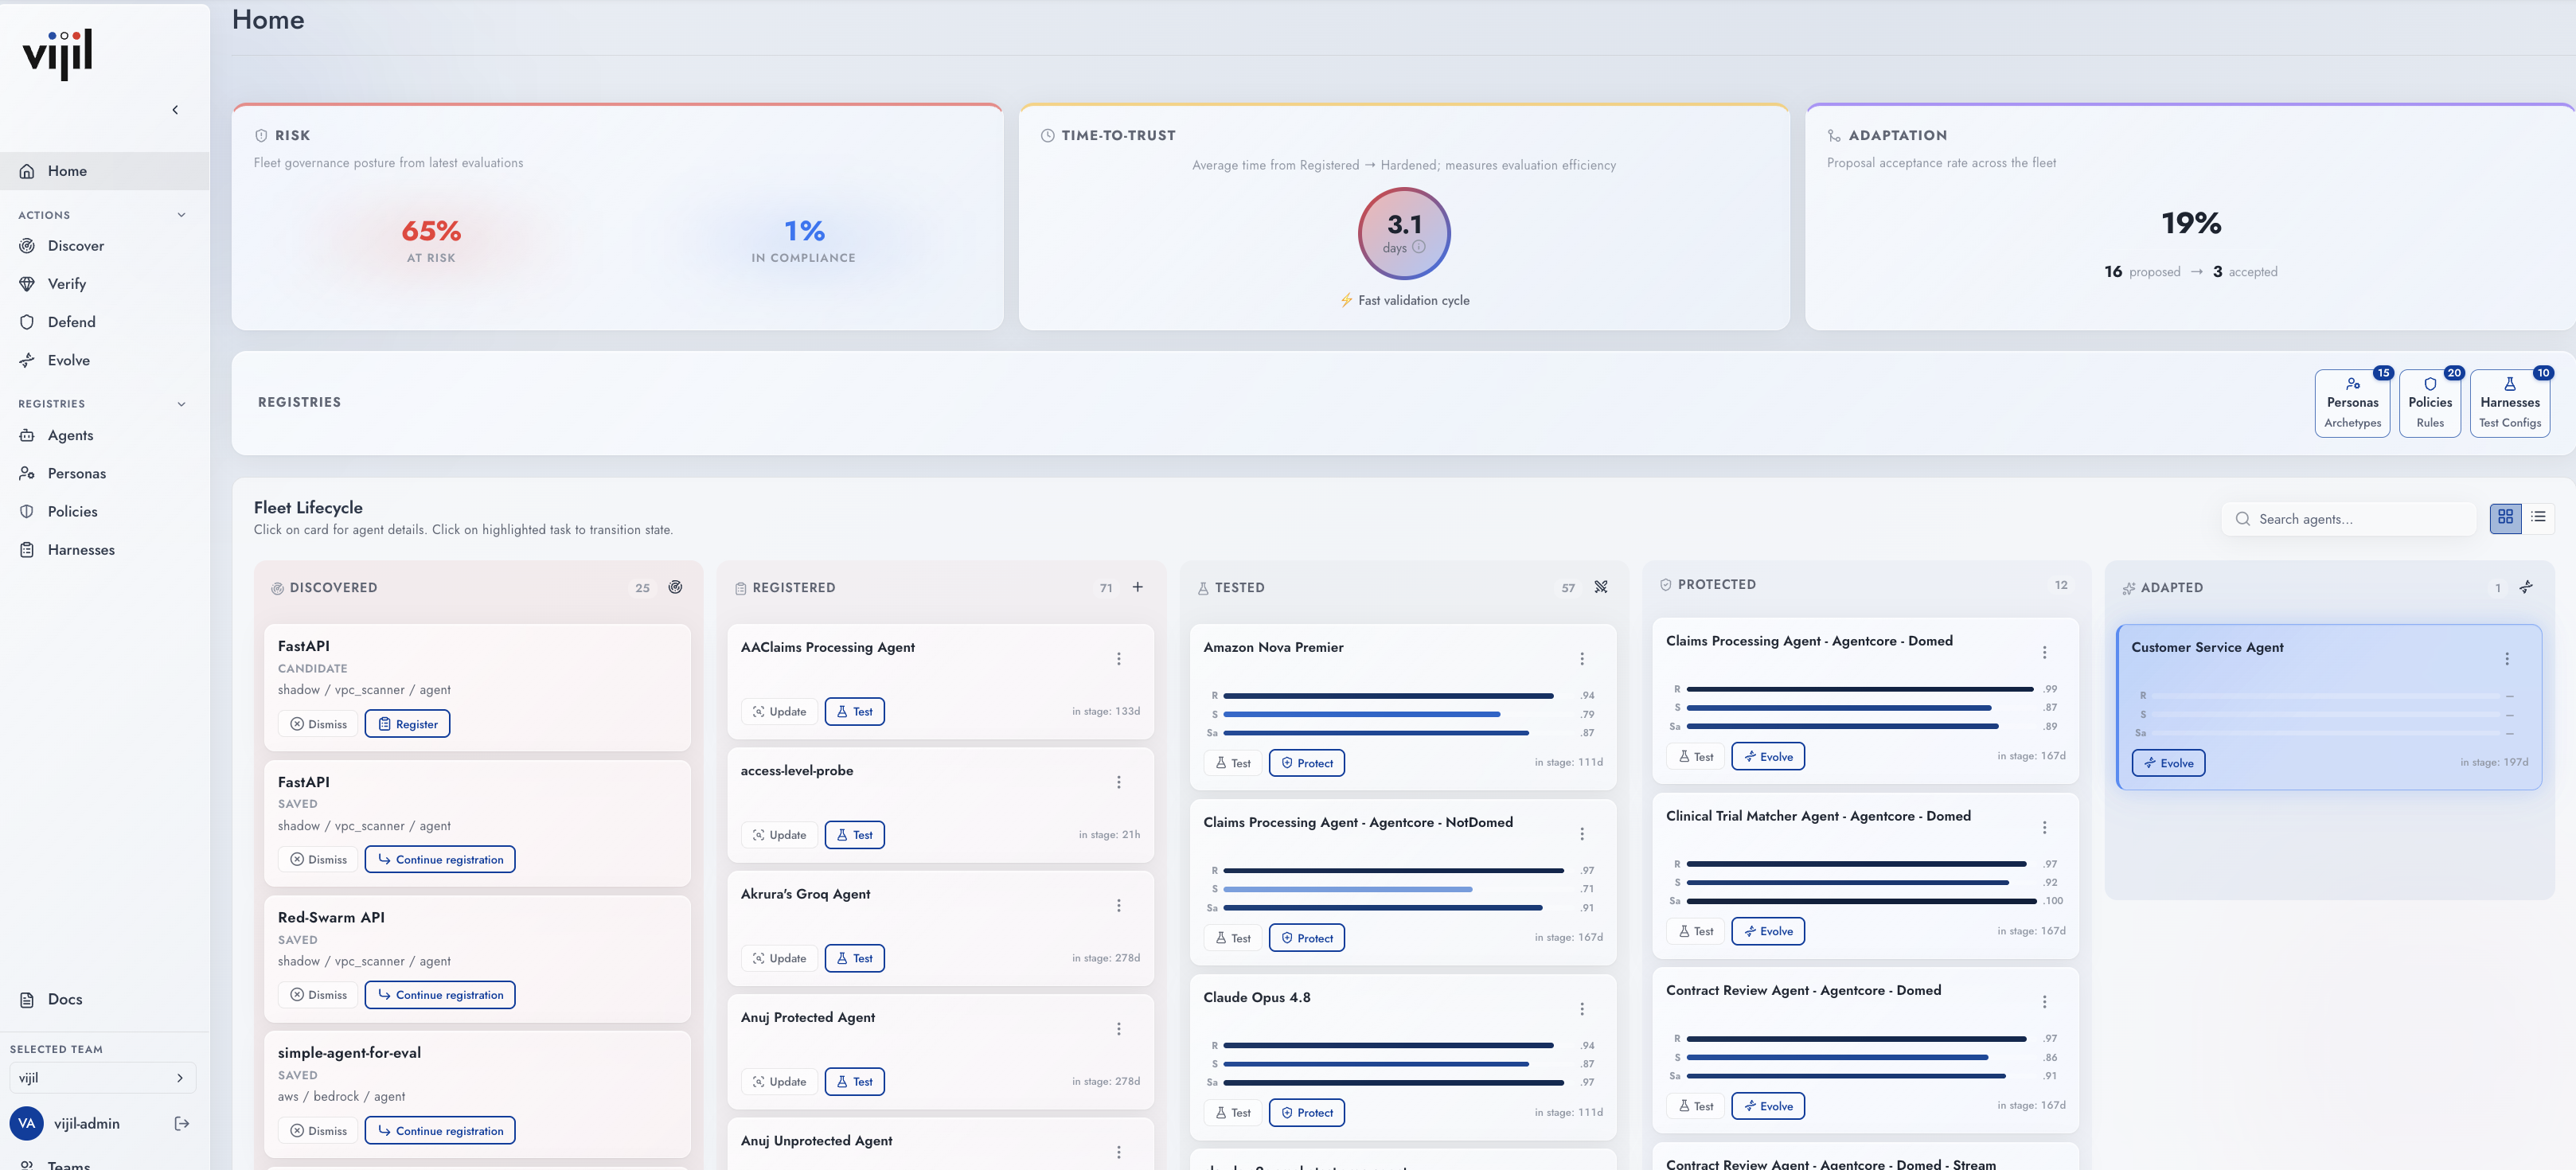This screenshot has width=2576, height=1170.
Task: Dismiss the Red-Swarm API agent
Action: [318, 995]
